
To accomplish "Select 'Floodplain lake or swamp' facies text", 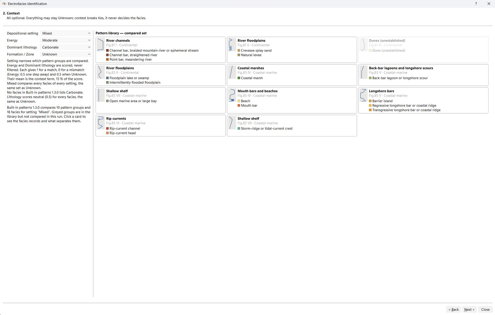I will 129,78.
